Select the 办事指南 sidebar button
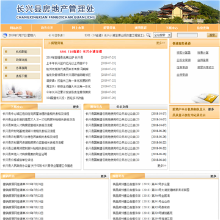Image resolution: width=220 pixels, height=220 pixels. pos(21,68)
